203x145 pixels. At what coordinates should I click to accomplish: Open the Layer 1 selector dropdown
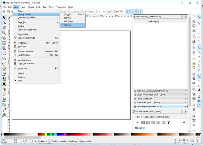45,141
